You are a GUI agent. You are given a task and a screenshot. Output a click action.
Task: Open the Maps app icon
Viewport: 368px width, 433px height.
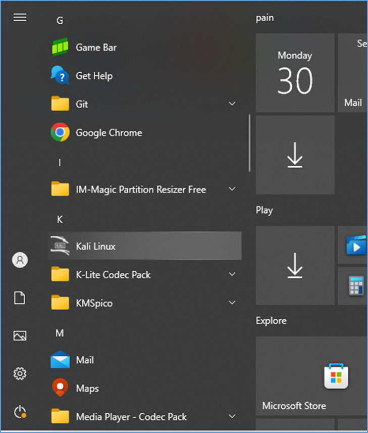click(60, 388)
